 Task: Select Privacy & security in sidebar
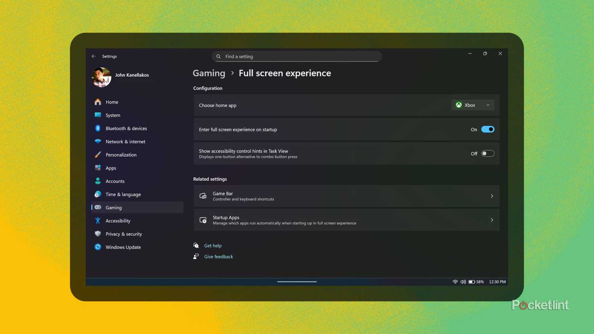click(124, 234)
